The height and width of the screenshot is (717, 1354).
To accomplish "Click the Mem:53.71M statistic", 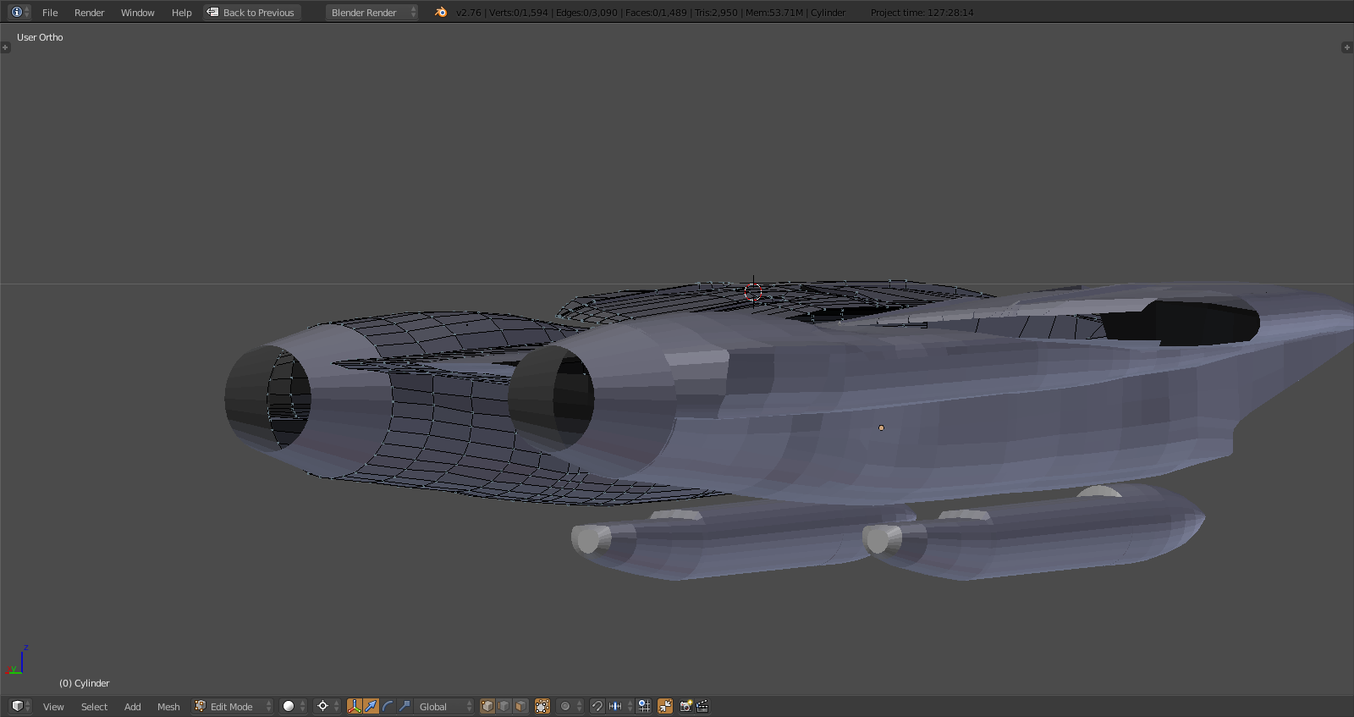I will point(774,13).
